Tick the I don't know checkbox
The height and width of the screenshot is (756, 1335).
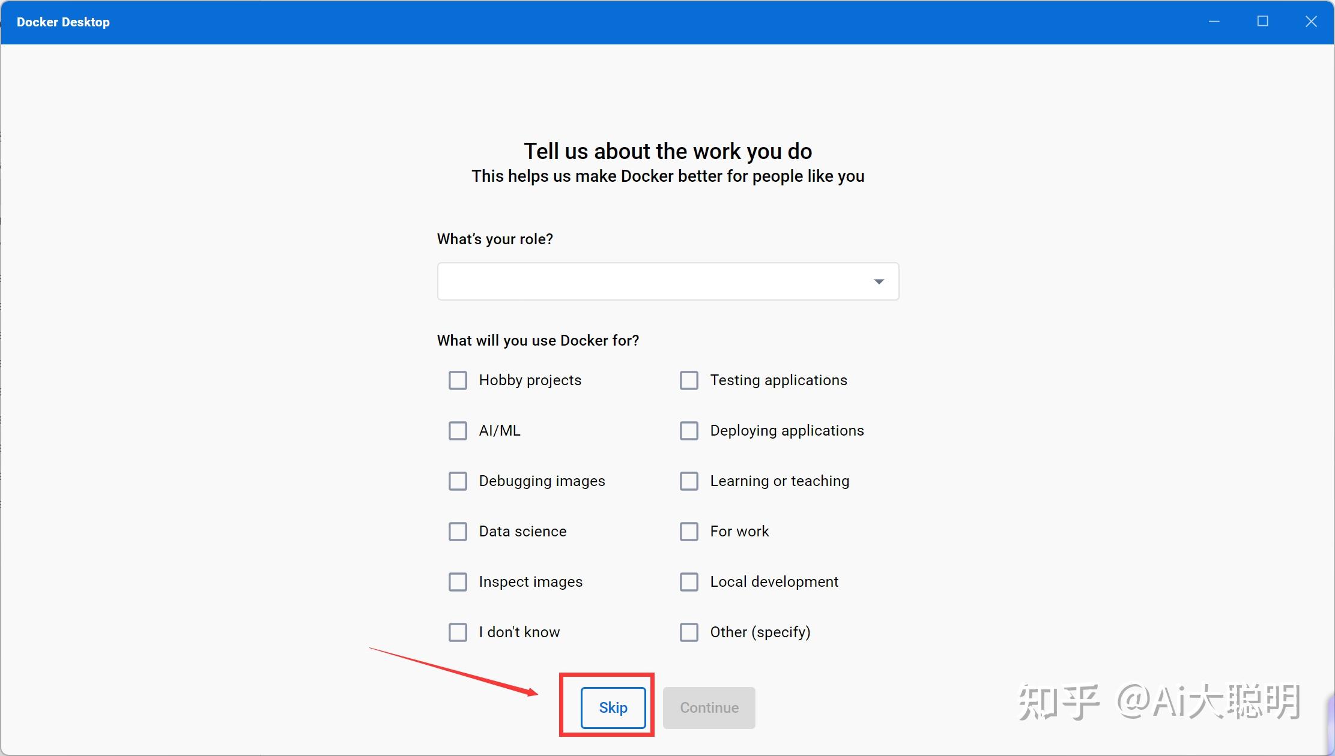tap(458, 632)
